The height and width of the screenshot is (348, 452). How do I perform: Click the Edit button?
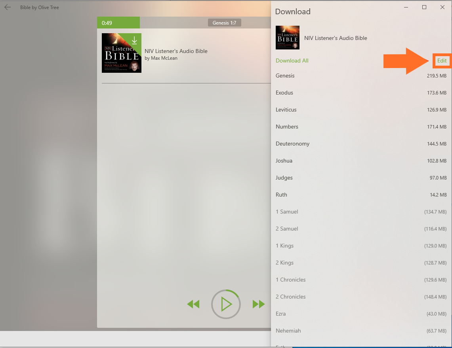click(x=442, y=61)
